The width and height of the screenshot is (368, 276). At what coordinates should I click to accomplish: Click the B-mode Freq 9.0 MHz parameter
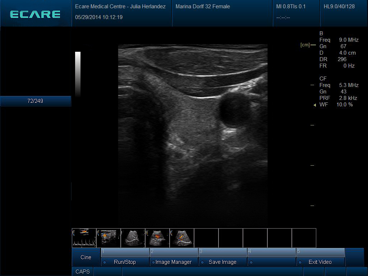[339, 40]
